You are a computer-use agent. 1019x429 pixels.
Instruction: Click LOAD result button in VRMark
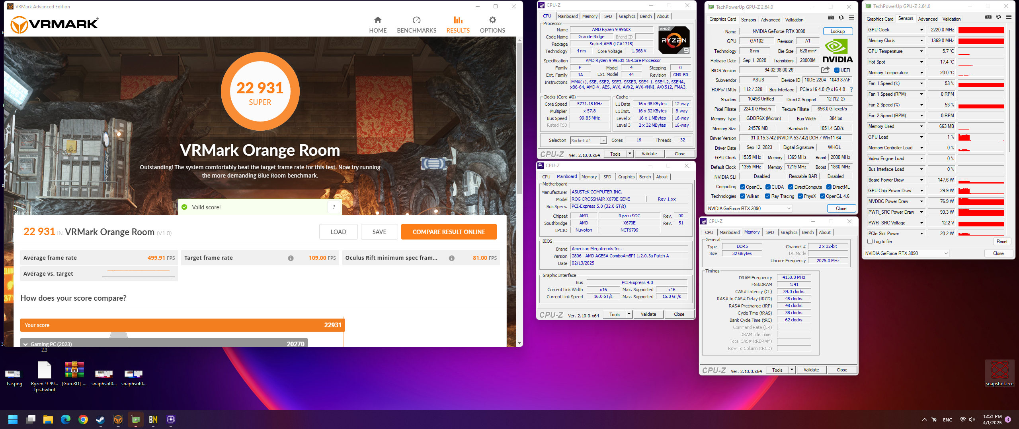(338, 232)
